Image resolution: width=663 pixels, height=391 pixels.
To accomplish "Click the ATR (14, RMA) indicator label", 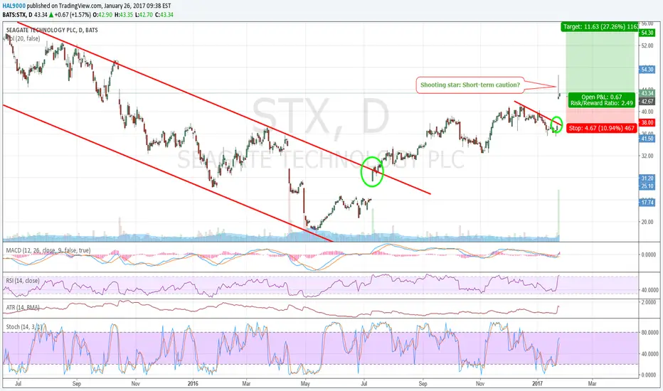I will [23, 307].
